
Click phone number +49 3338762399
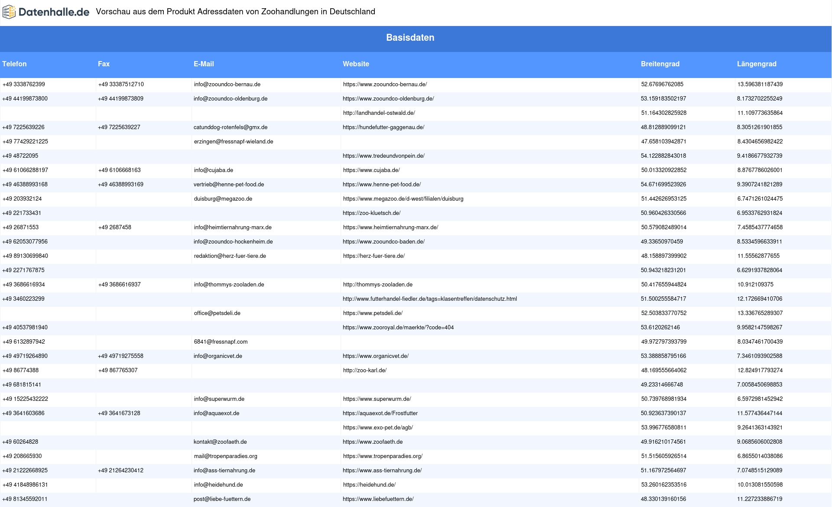[24, 84]
